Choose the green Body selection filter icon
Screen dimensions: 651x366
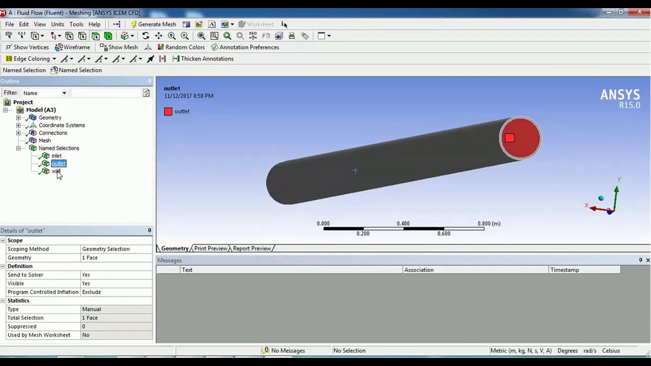pos(108,36)
